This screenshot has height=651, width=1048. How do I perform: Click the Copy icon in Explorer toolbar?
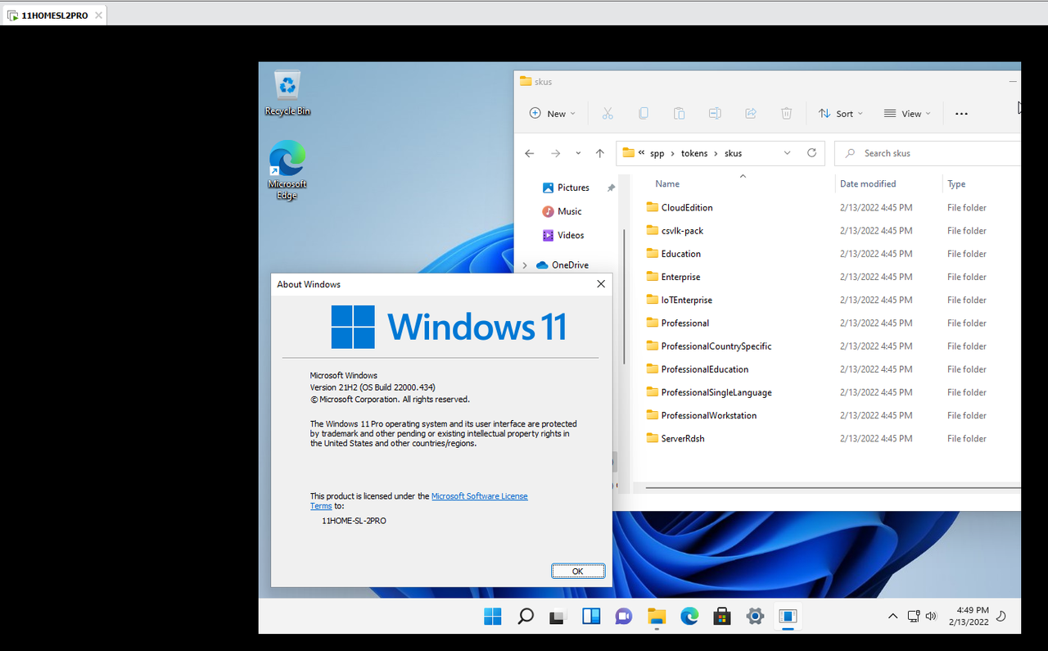pos(644,114)
